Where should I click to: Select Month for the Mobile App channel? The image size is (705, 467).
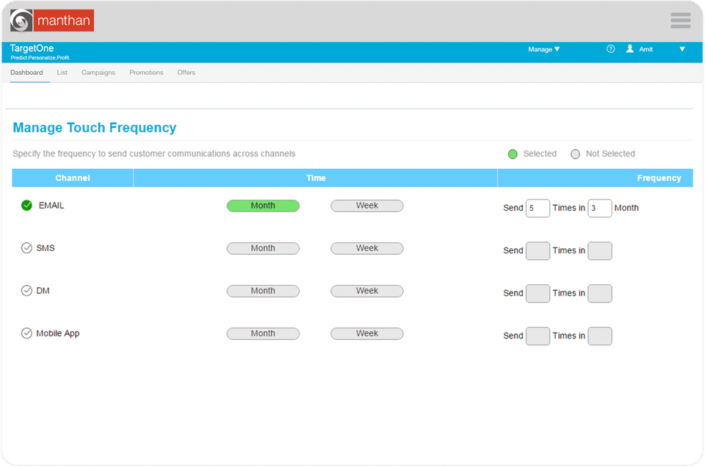[263, 333]
